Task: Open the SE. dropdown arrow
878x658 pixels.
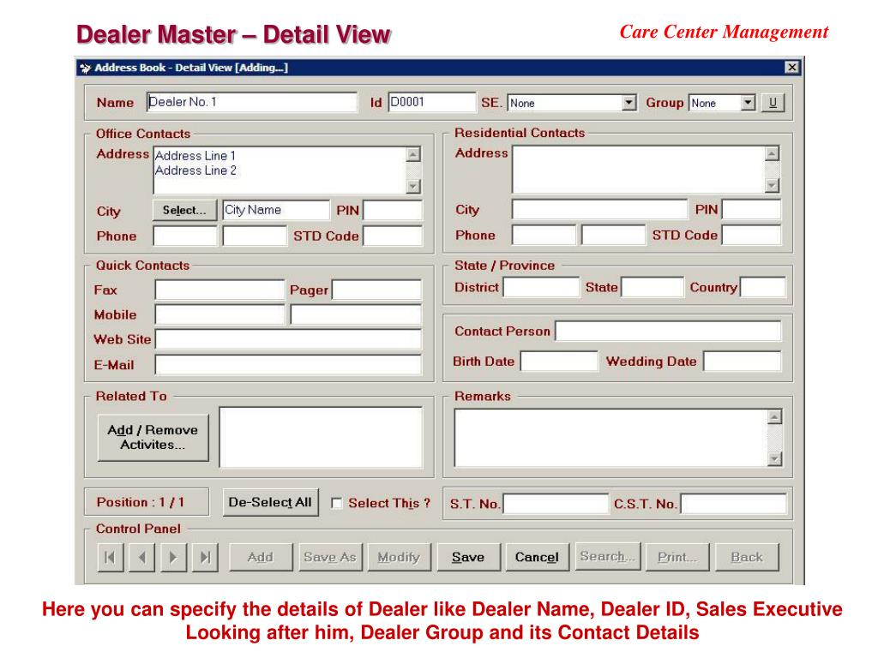Action: coord(629,103)
